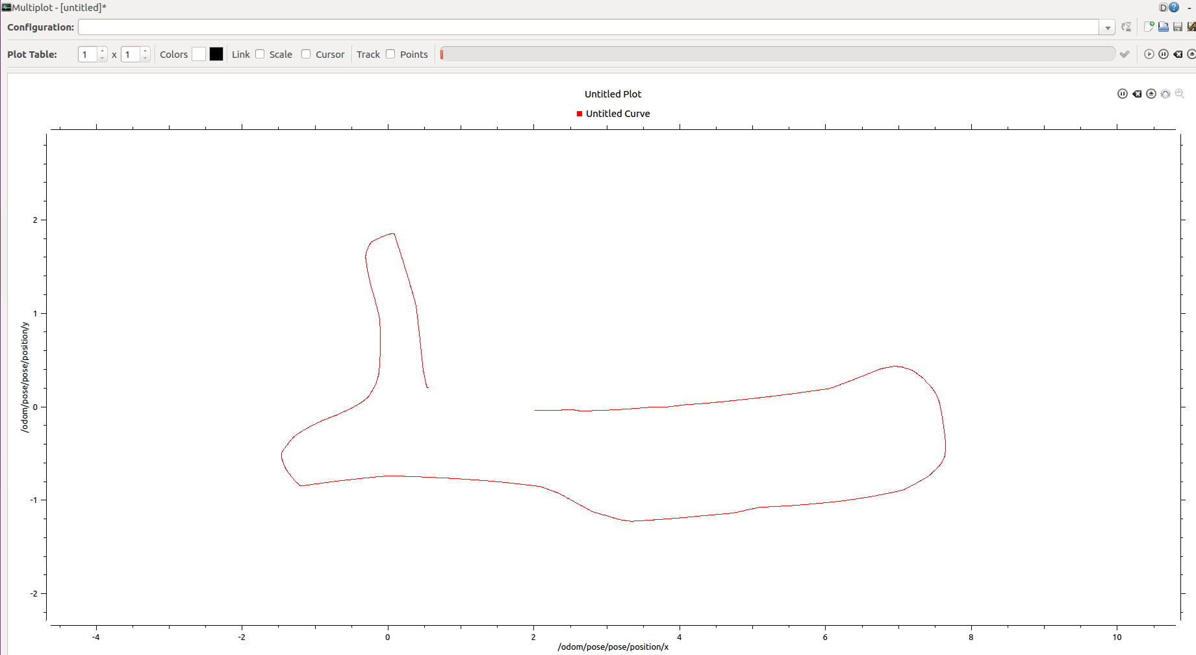Enable the Scale checkbox
The width and height of the screenshot is (1196, 655).
pos(259,54)
